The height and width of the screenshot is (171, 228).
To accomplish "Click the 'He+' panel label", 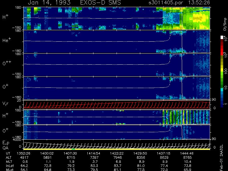I will [x=7, y=40].
